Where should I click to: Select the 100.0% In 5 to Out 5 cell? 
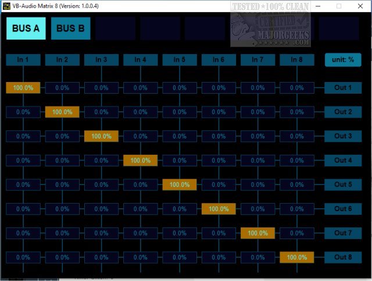180,184
